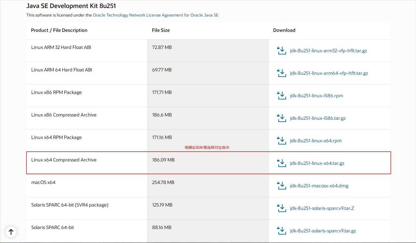Click download icon for linux-arm32-vfp-hflt.tar.gz
The height and width of the screenshot is (243, 416).
(282, 50)
